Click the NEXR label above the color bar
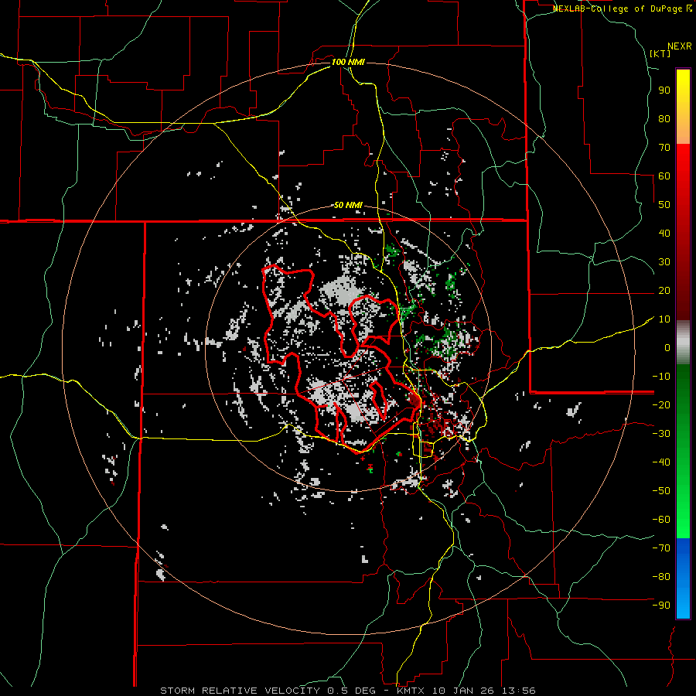Screen dimensions: 696x696 679,45
